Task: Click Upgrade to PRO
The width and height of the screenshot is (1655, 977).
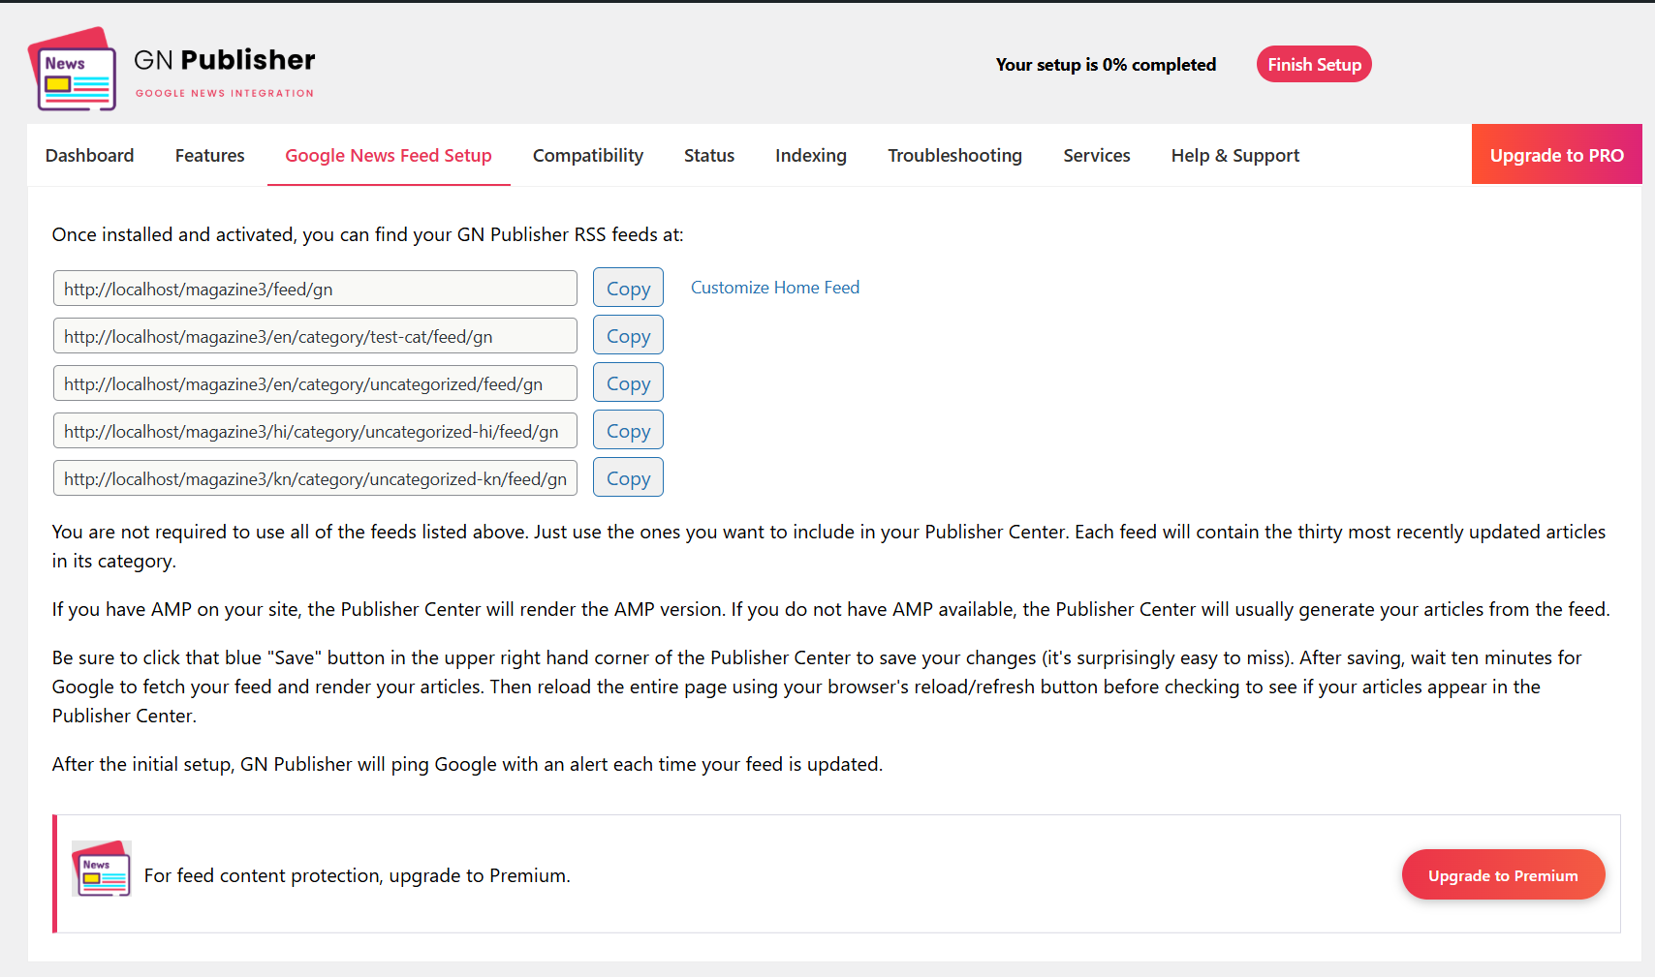Action: click(x=1556, y=154)
